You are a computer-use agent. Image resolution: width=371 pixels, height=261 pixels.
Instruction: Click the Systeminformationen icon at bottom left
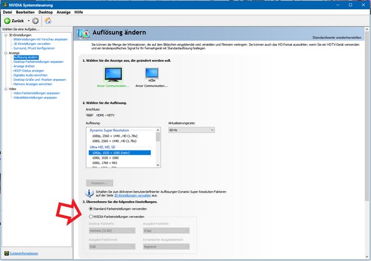(6, 253)
